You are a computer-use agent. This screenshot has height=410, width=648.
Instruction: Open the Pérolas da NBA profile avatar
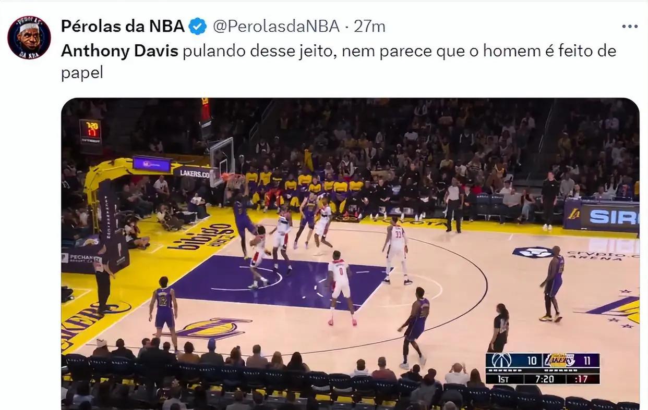(29, 38)
